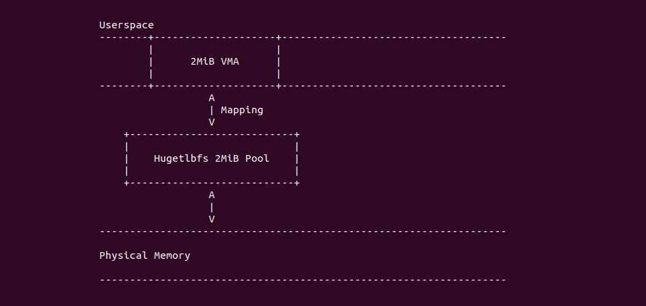
Task: Click bottom-right plus corner of Hugetlbfs box
Action: click(297, 183)
